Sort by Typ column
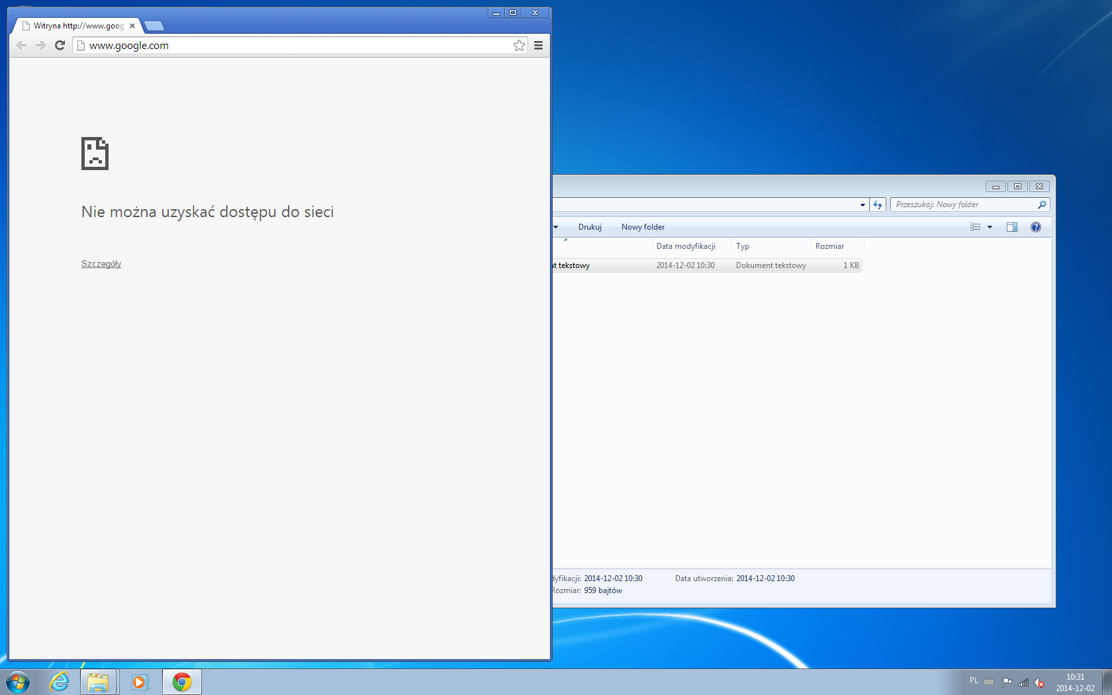1112x695 pixels. click(771, 246)
